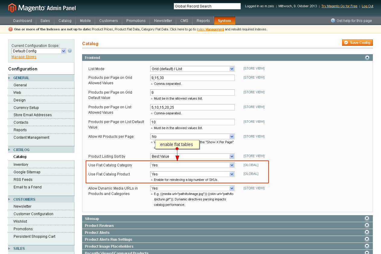Click the Log Out link
381x254 pixels.
pos(367,6)
